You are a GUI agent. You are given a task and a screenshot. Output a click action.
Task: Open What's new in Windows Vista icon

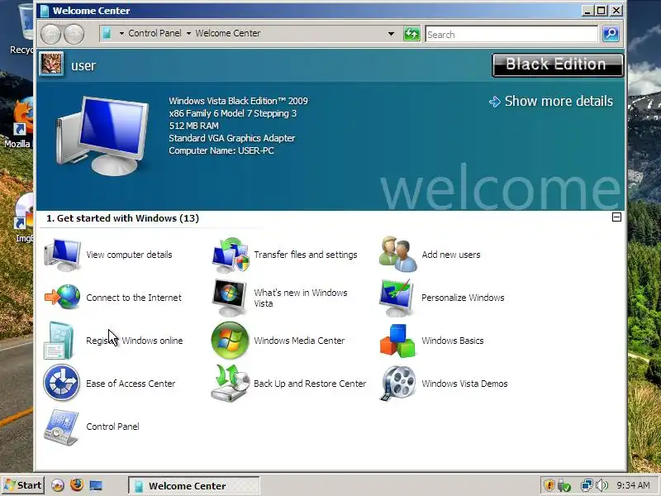coord(230,298)
